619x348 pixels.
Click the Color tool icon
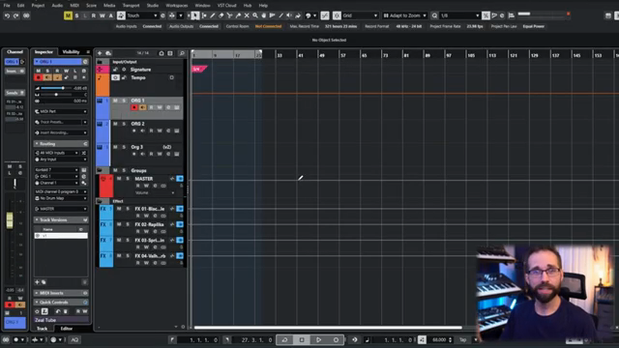(298, 15)
